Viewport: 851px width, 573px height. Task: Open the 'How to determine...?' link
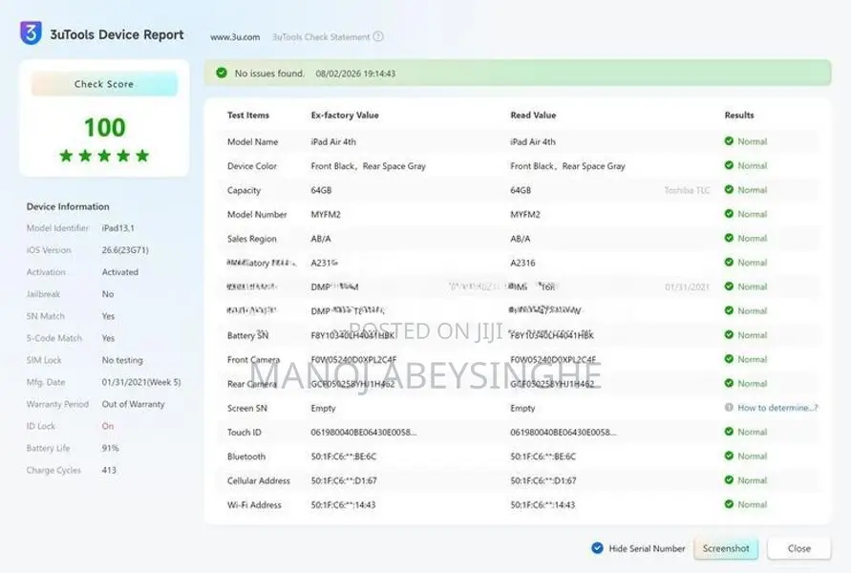[x=777, y=408]
